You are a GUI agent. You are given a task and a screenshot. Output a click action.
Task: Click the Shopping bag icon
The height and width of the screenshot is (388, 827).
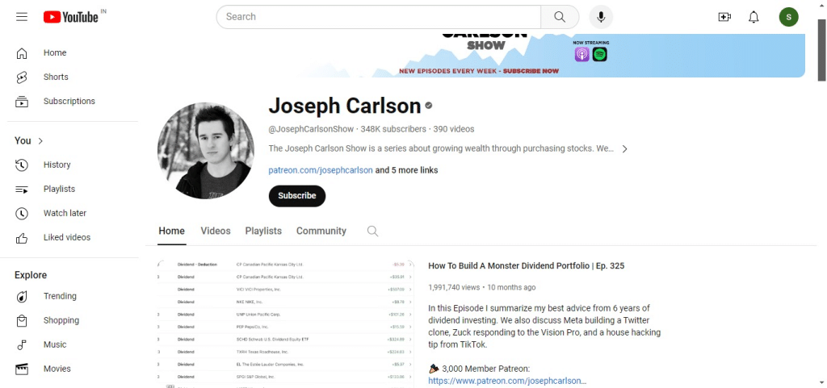click(22, 320)
